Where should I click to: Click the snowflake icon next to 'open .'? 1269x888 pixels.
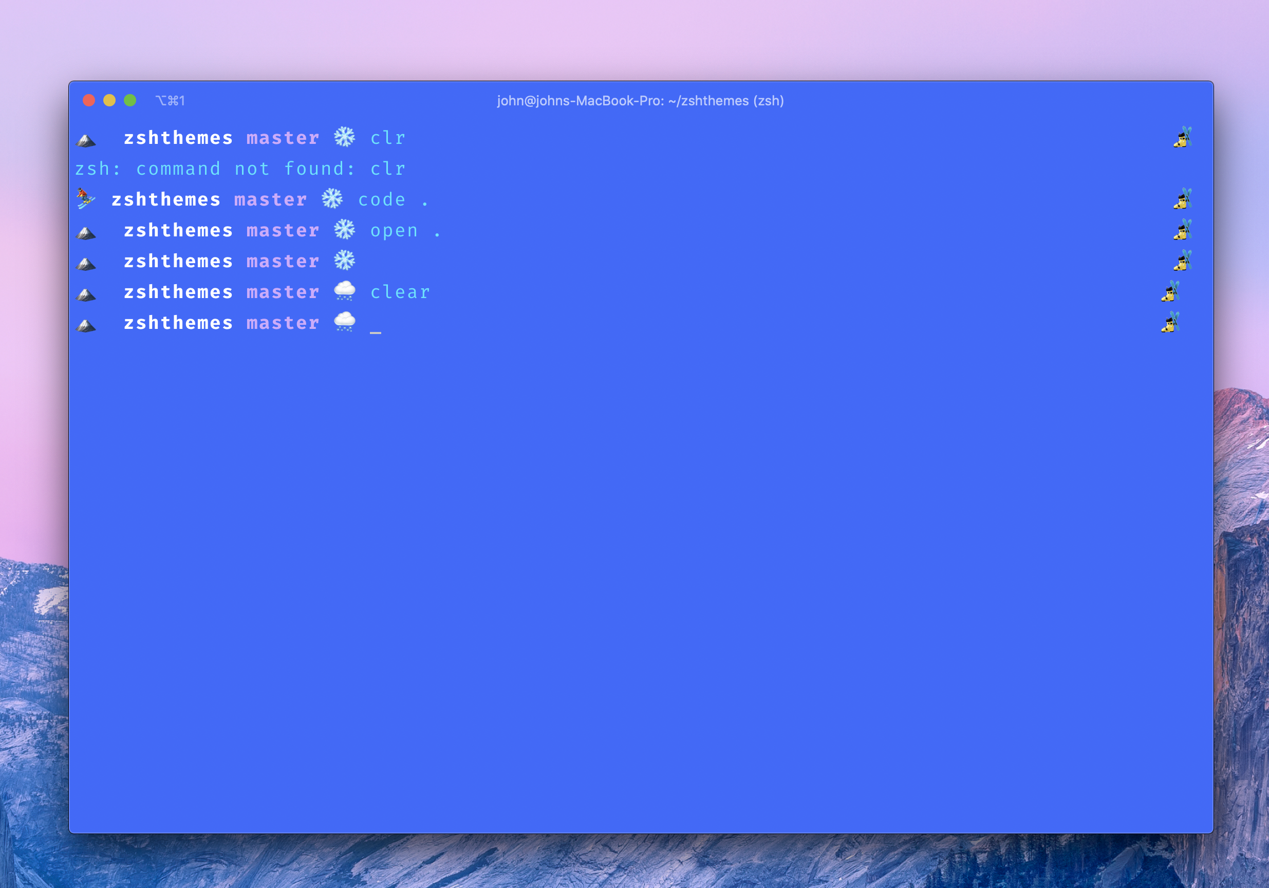344,230
